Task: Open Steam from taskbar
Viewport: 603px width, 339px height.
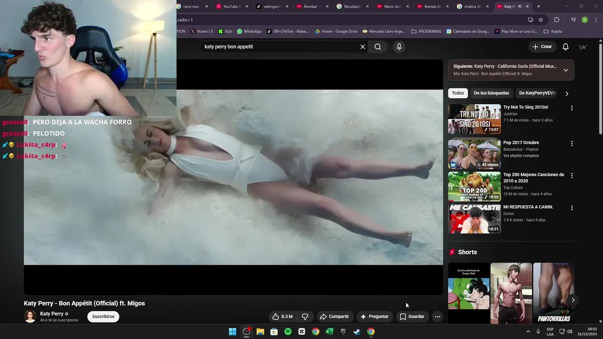Action: click(357, 331)
